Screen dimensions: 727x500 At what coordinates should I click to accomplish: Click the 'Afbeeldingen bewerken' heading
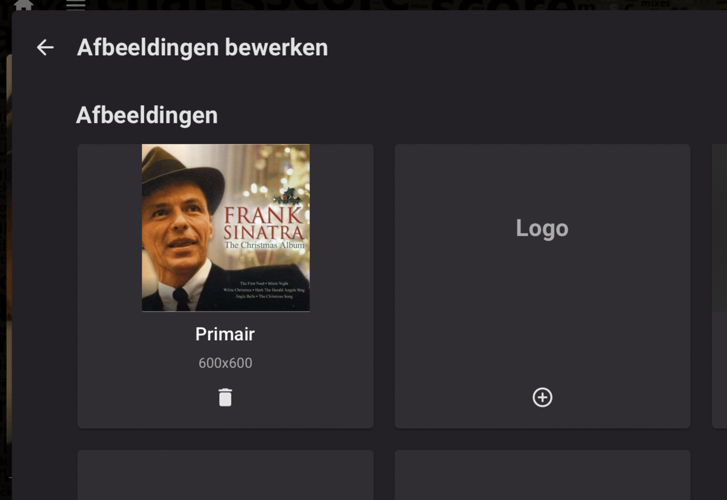point(202,47)
